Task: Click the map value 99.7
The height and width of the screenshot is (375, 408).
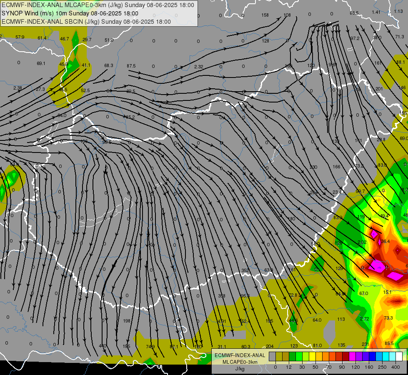Action: pos(360,191)
